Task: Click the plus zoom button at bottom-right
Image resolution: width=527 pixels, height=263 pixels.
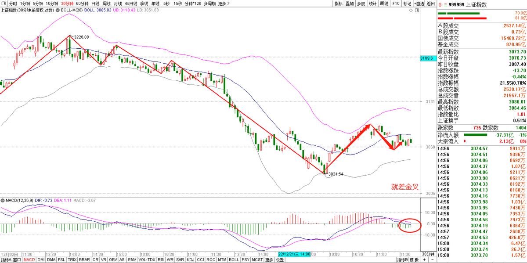Action: click(425, 259)
